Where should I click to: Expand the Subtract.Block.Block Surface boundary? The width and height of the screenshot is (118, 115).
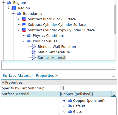[x=18, y=19]
